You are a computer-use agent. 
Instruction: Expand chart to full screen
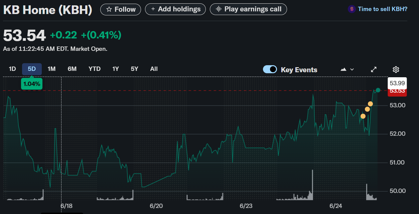point(374,70)
